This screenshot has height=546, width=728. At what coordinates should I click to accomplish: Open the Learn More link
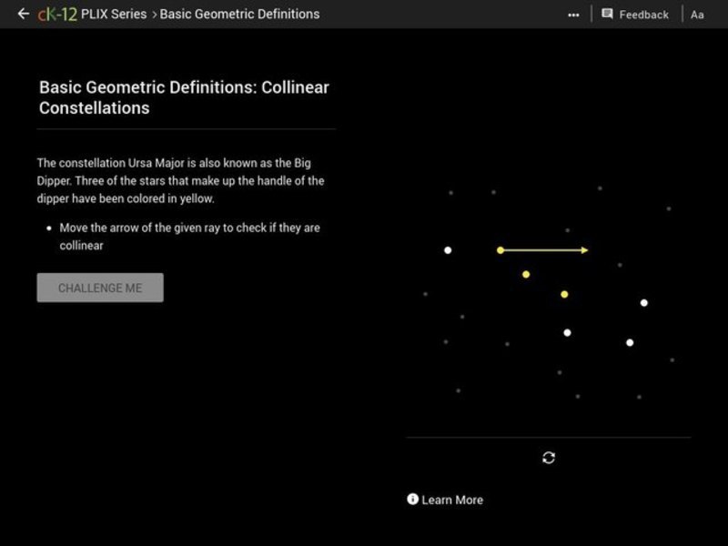[452, 500]
